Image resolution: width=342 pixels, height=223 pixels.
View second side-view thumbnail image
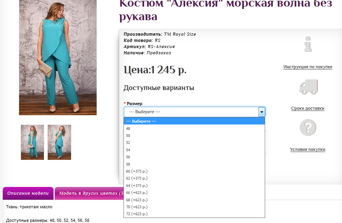(x=59, y=142)
